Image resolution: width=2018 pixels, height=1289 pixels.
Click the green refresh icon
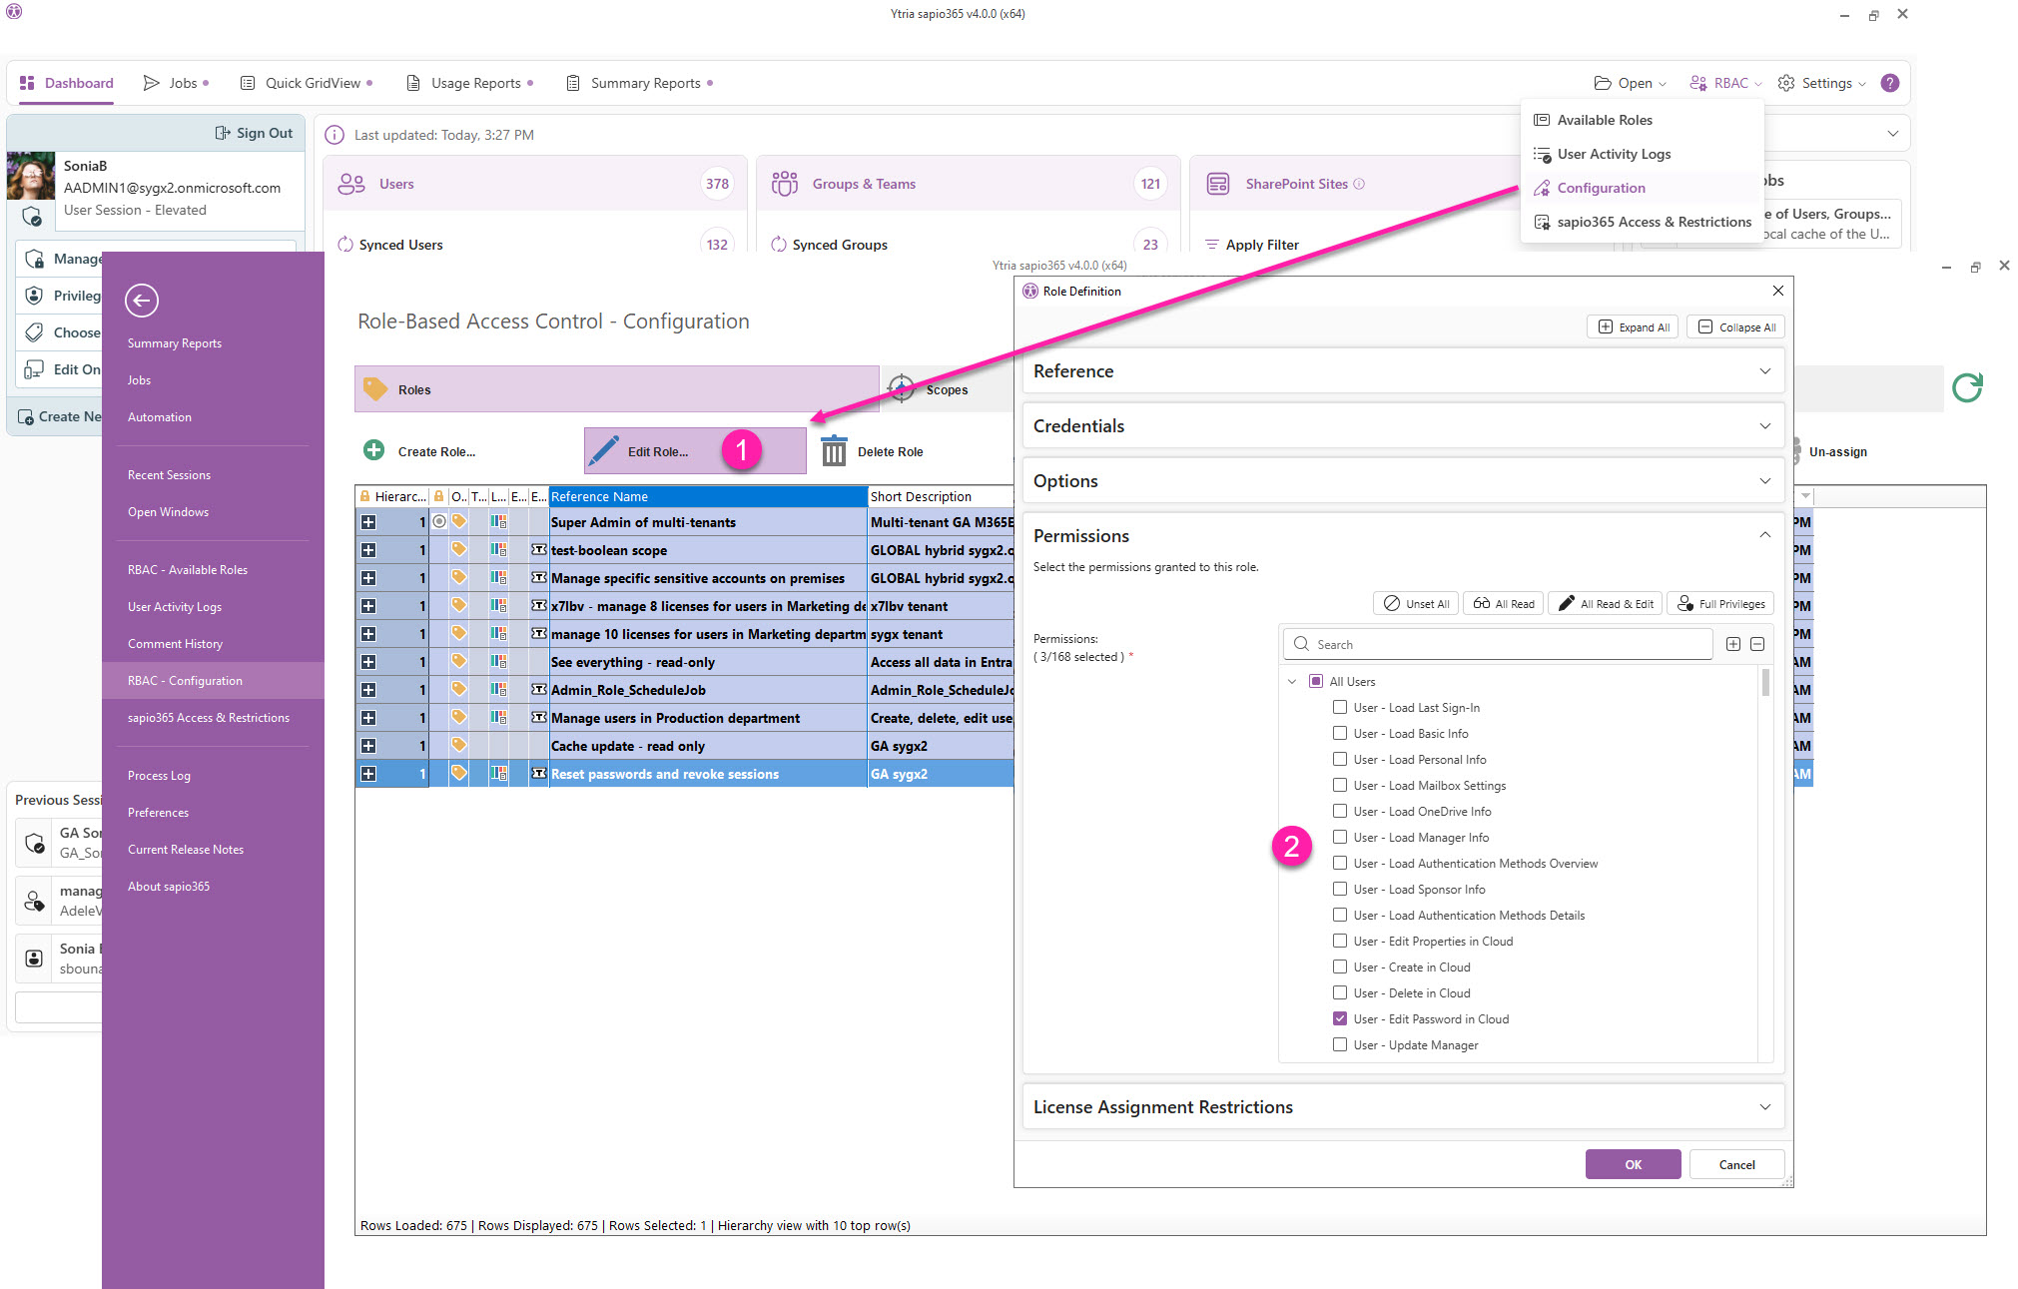(1966, 388)
